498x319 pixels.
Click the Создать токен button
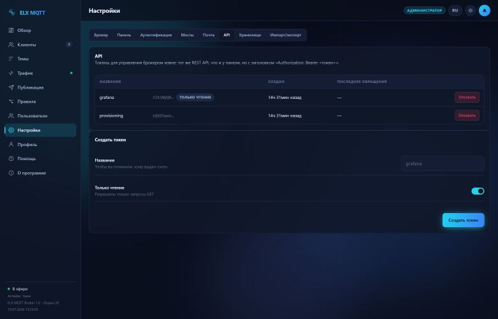(x=463, y=220)
